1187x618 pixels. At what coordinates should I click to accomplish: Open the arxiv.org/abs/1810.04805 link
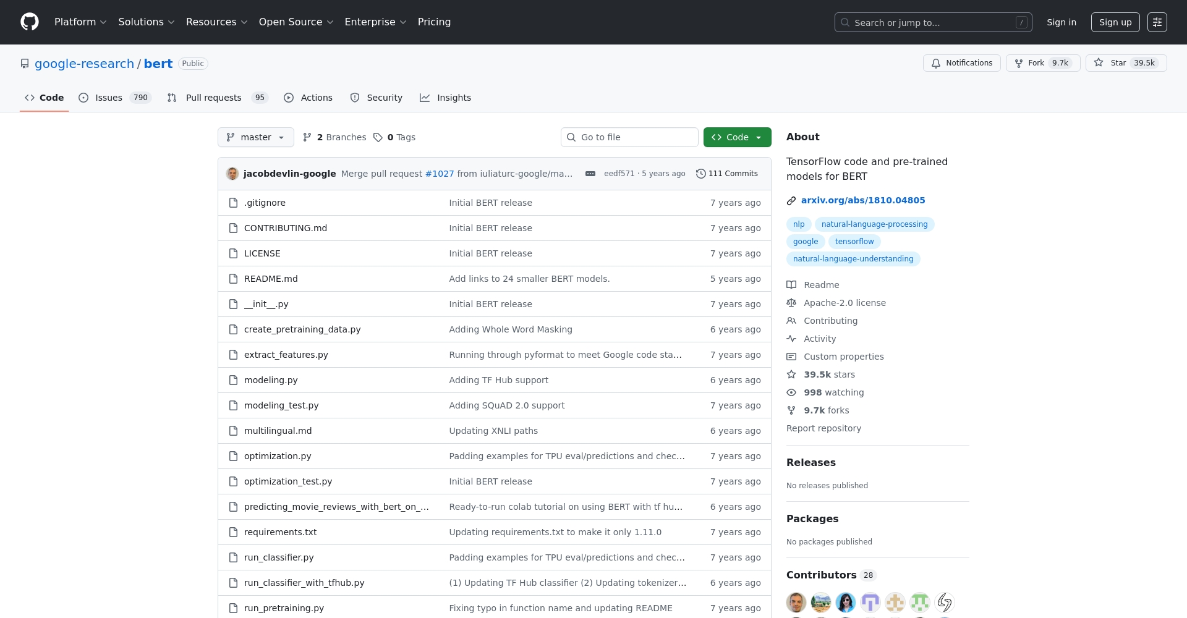863,200
